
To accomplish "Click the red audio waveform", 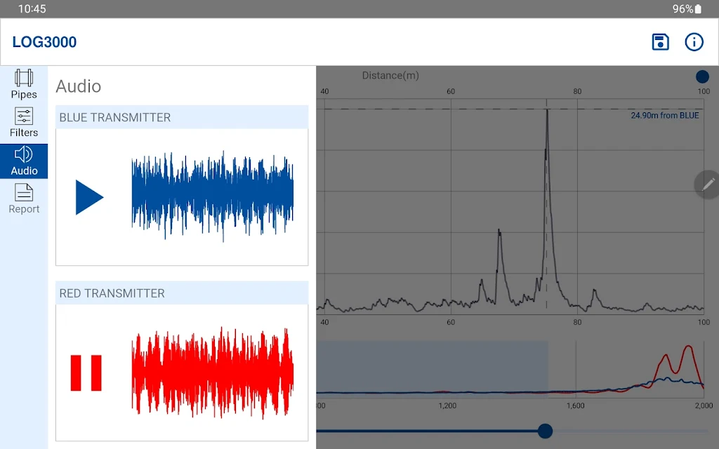I will click(212, 372).
